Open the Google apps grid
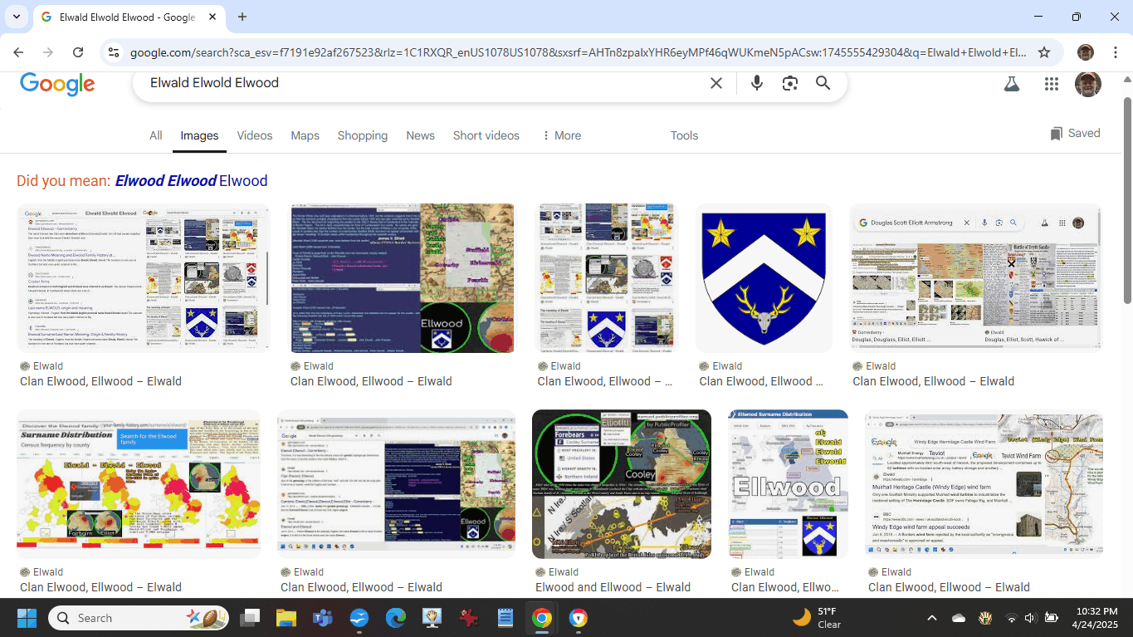The height and width of the screenshot is (637, 1133). 1052,83
